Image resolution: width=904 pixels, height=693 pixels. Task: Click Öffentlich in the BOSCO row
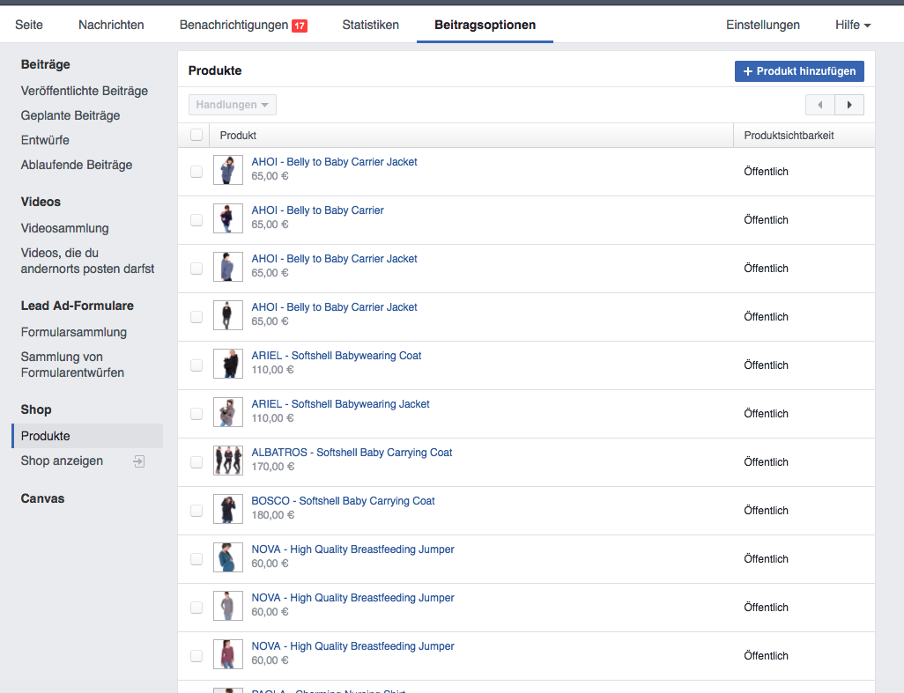766,511
